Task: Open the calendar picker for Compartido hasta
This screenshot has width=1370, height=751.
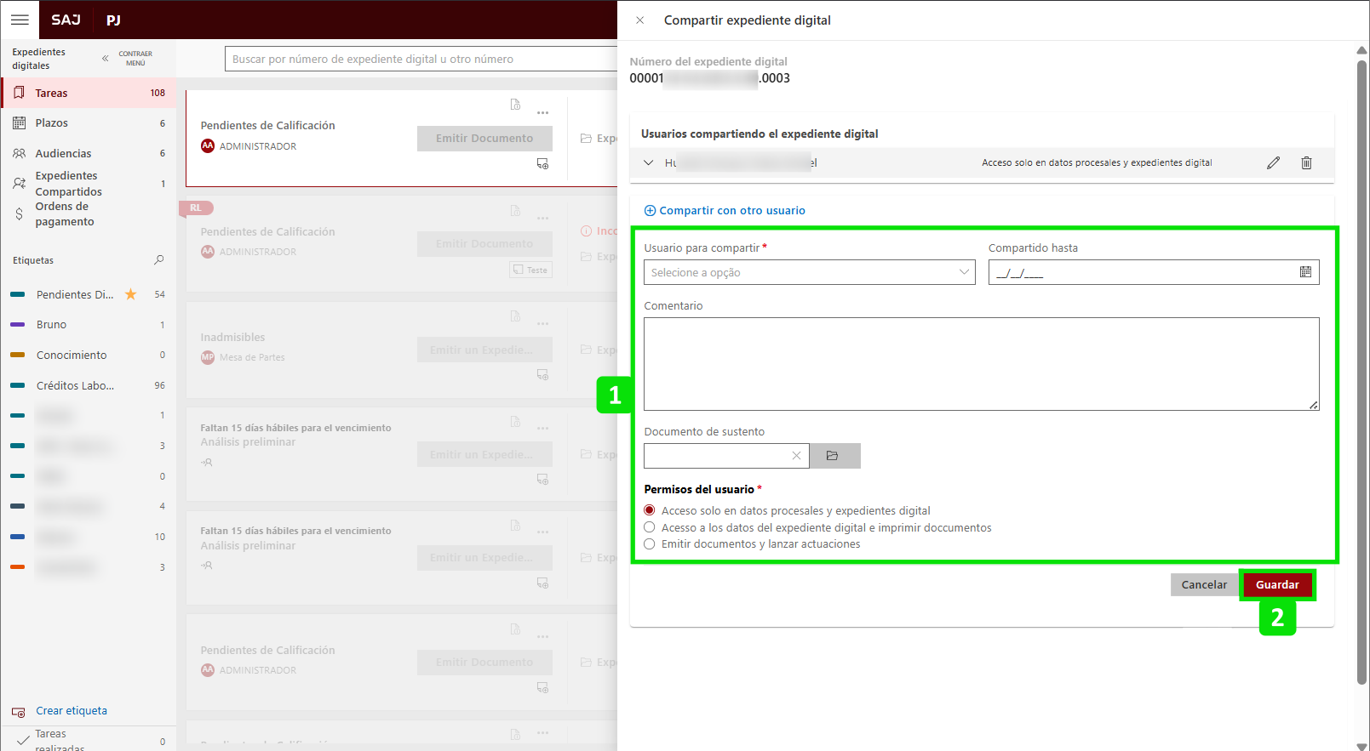Action: pos(1305,272)
